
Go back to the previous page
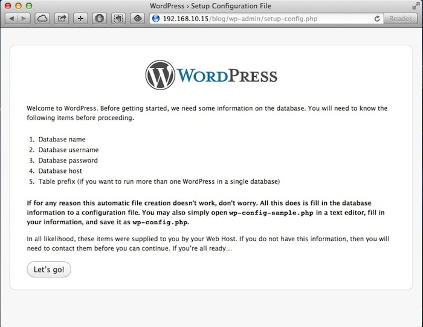pyautogui.click(x=11, y=19)
